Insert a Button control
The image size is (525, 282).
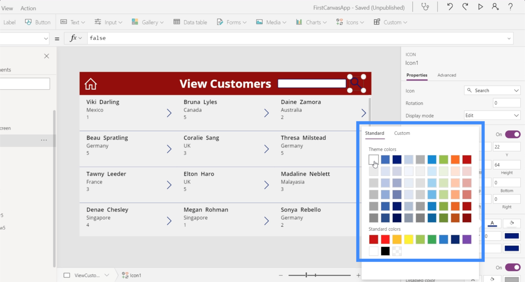(x=38, y=22)
